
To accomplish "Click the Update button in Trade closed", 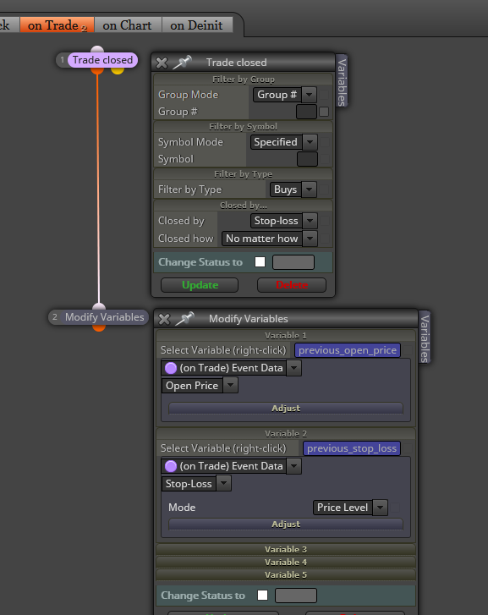I will click(200, 285).
